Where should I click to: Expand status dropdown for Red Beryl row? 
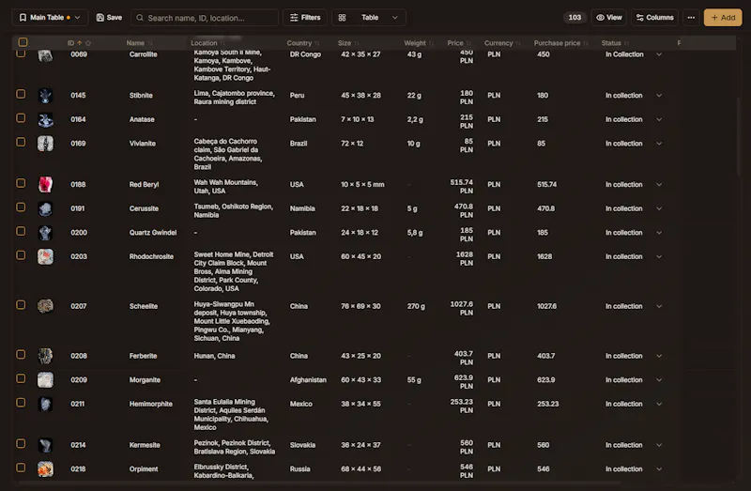659,185
